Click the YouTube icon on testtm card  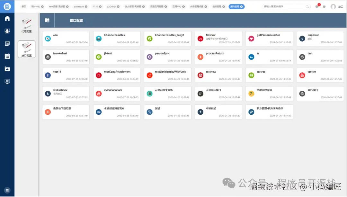pyautogui.click(x=302, y=75)
